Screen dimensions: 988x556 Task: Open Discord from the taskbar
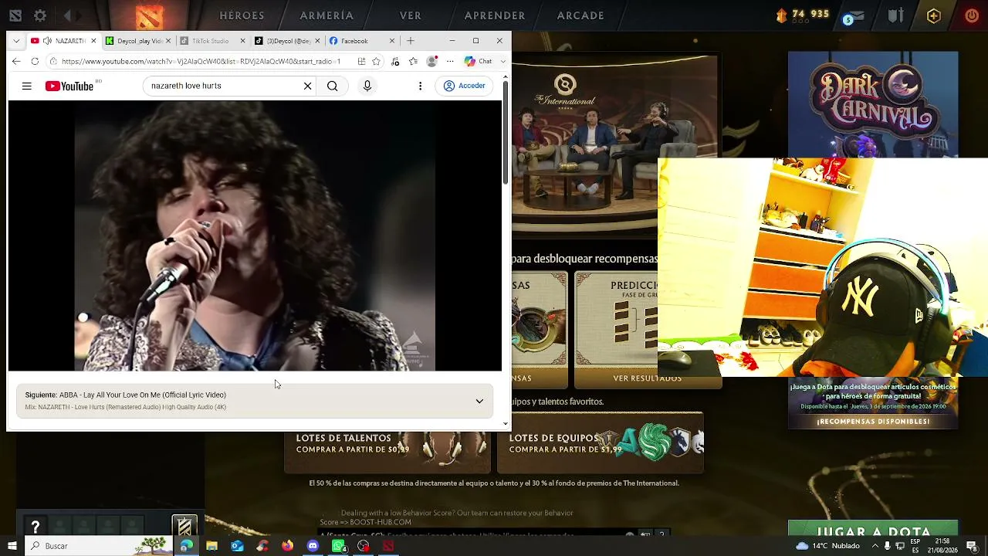point(313,546)
